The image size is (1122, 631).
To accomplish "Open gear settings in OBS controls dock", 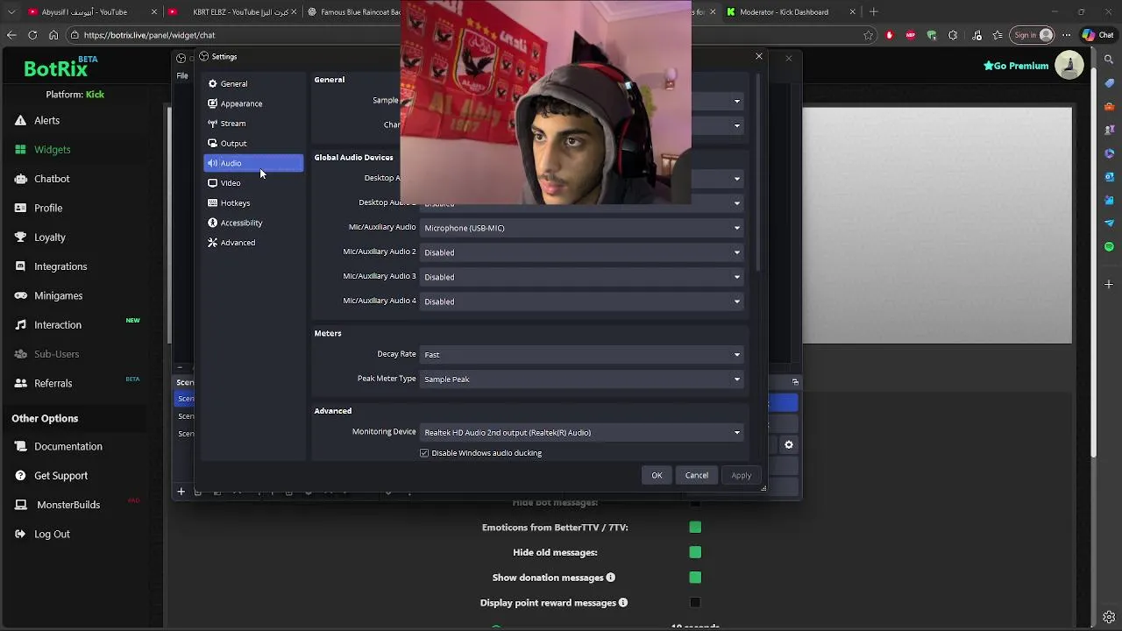I will [x=789, y=445].
